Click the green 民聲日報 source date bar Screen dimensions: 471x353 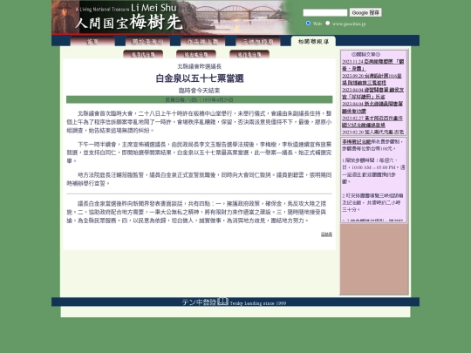point(200,99)
